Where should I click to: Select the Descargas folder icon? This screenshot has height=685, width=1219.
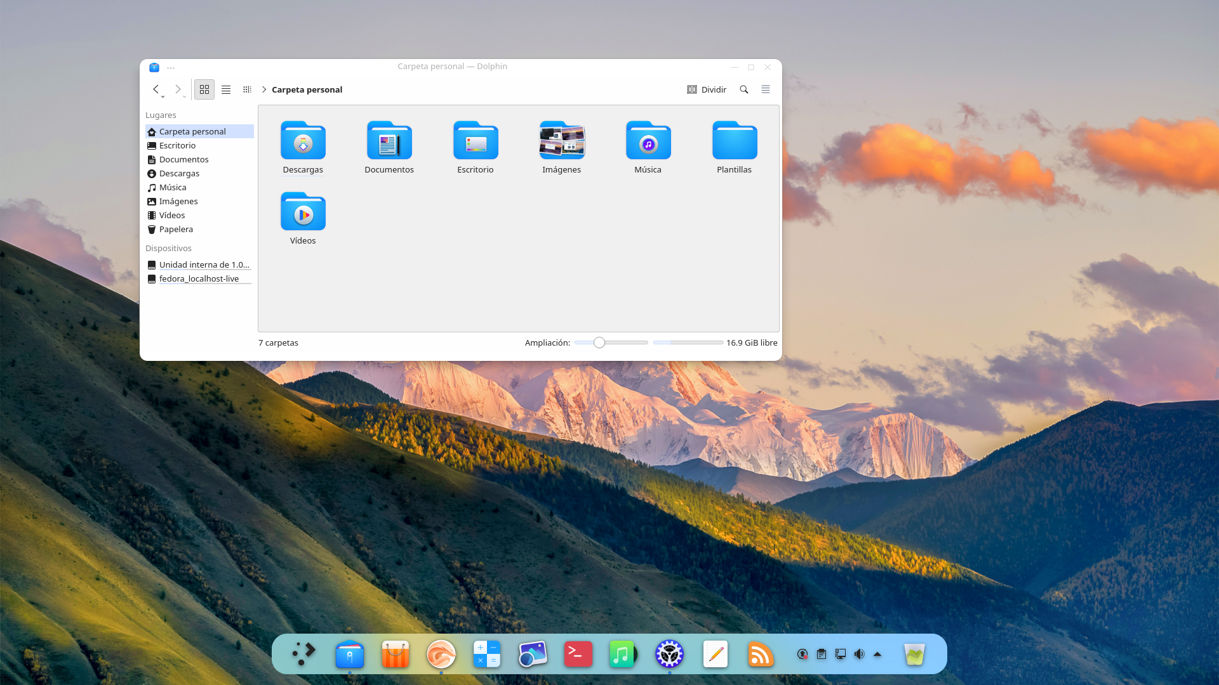point(303,140)
